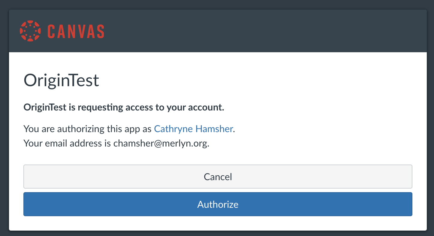The height and width of the screenshot is (236, 434).
Task: Select the circular red Canvas emblem
Action: tap(30, 30)
